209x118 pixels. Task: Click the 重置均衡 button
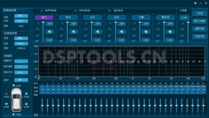coord(200,29)
